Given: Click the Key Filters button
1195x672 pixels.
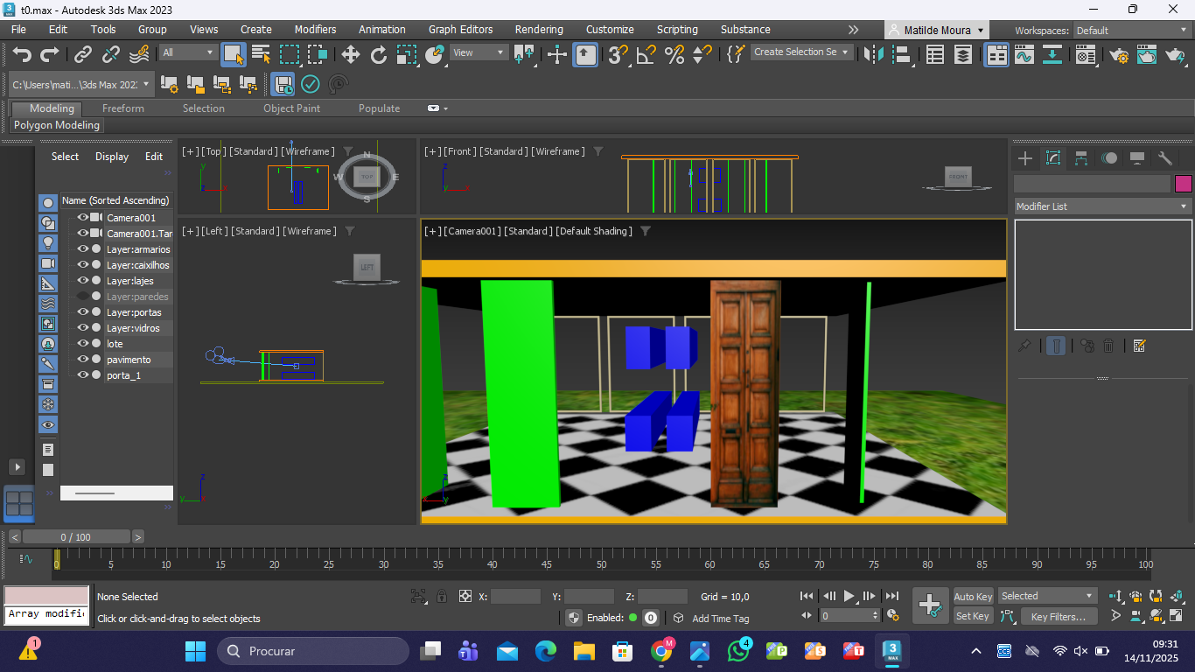Looking at the screenshot, I should [x=1058, y=617].
